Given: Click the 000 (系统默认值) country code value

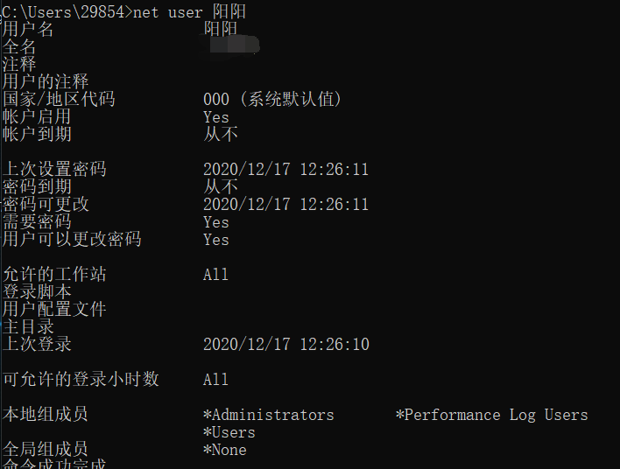Looking at the screenshot, I should [272, 99].
